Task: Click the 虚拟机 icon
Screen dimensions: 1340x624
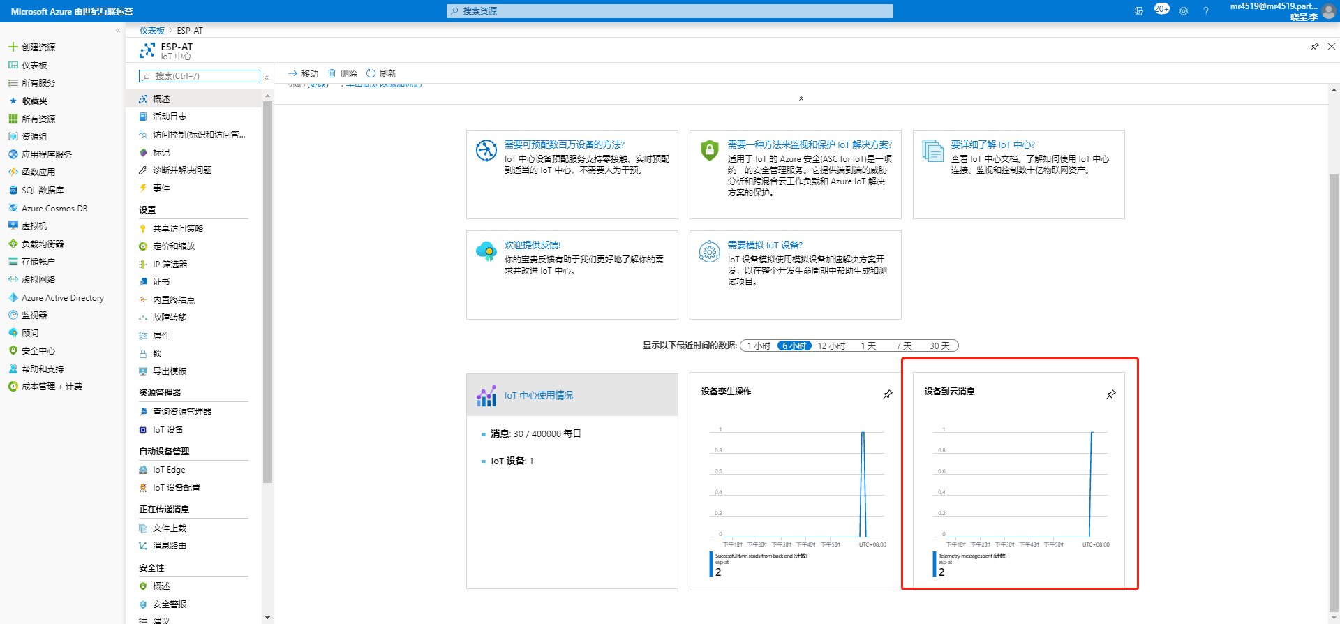Action: click(x=13, y=225)
